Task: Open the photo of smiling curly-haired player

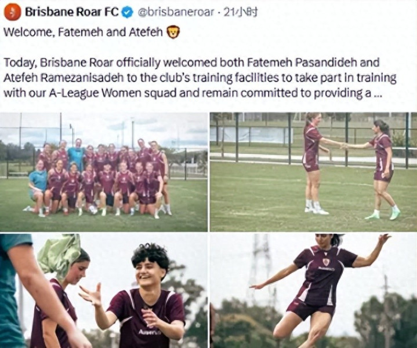Action: (x=104, y=291)
